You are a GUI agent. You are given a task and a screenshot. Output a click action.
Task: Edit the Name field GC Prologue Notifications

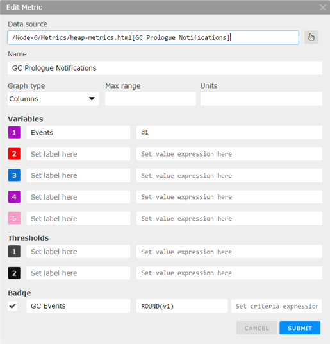tap(165, 68)
